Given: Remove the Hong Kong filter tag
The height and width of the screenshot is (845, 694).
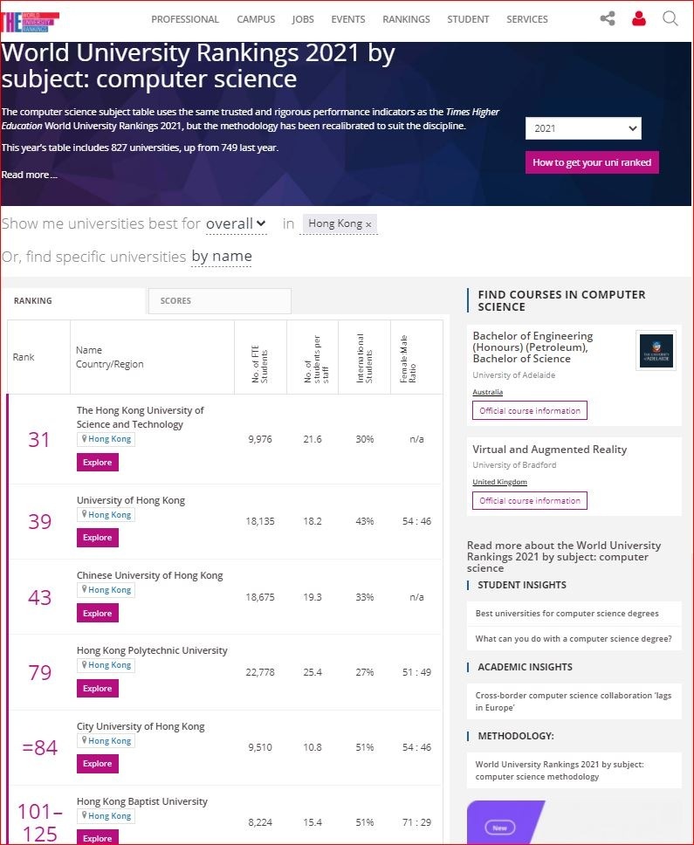Looking at the screenshot, I should 370,223.
